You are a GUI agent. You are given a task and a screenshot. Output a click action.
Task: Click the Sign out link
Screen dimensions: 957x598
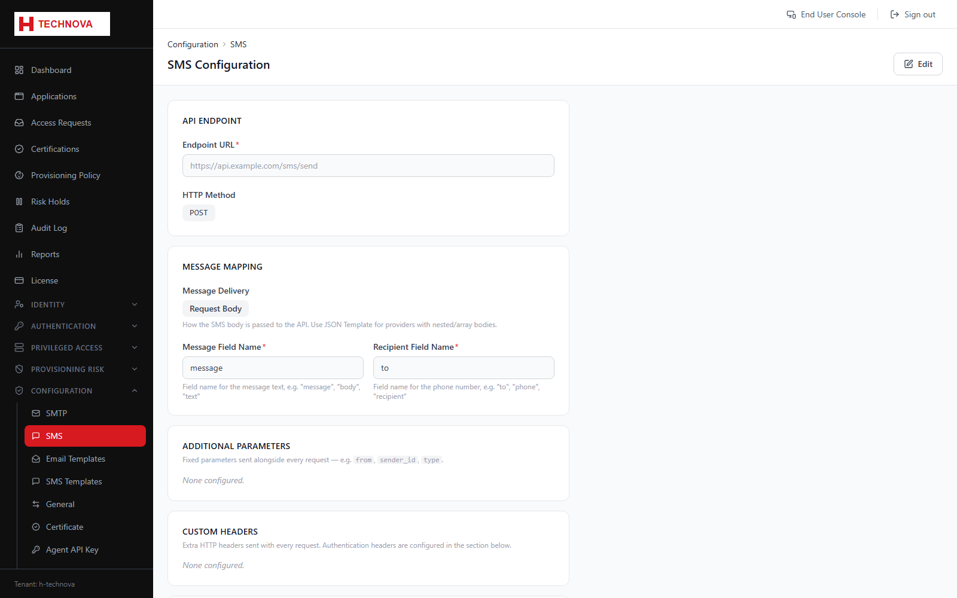pyautogui.click(x=913, y=14)
